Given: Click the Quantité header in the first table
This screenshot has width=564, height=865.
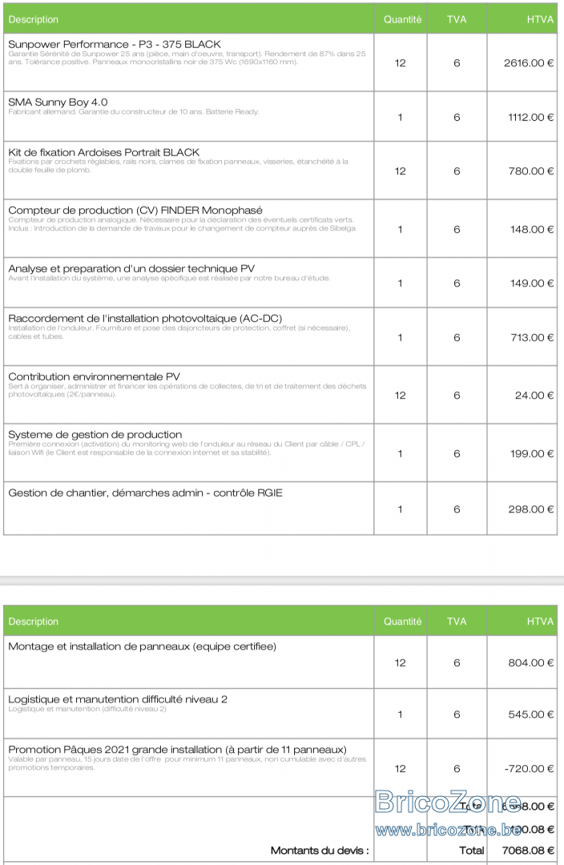Looking at the screenshot, I should (x=402, y=19).
